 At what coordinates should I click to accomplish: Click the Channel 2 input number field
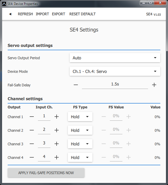click(44, 130)
